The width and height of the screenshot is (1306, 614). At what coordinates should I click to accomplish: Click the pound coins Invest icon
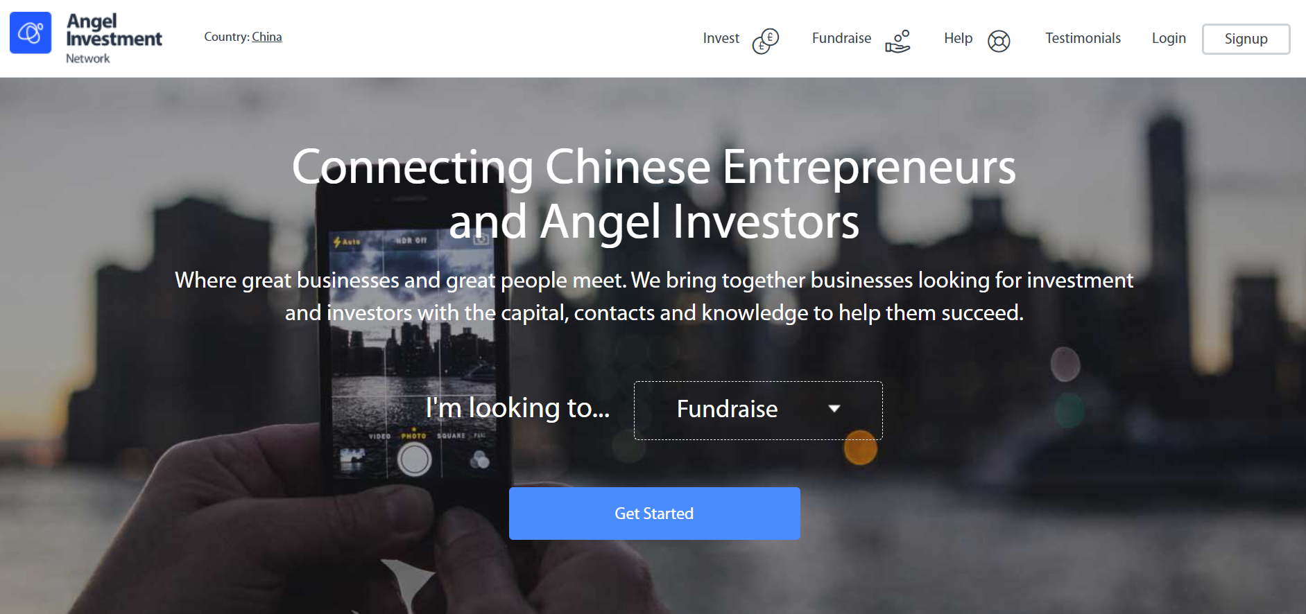point(766,41)
